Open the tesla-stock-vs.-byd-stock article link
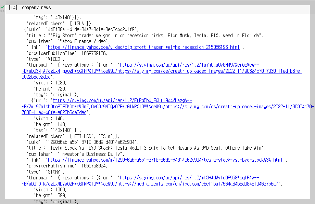The width and height of the screenshot is (315, 204). 165,160
